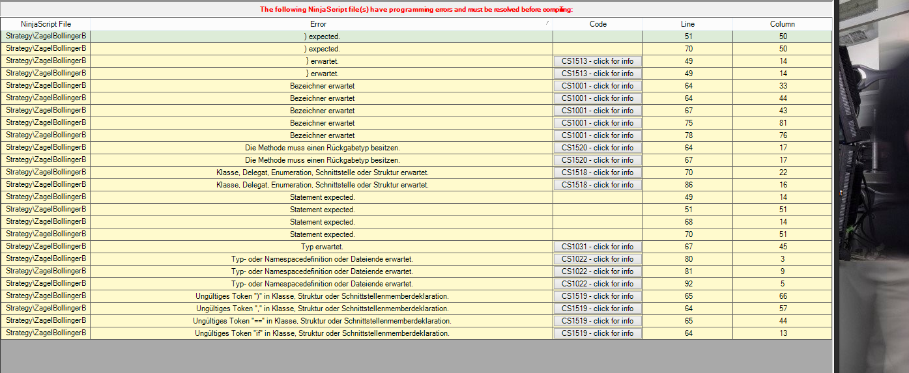Click the Strategy\ZagelBollingerB file cell in the line 92 row
The image size is (909, 373).
point(46,284)
